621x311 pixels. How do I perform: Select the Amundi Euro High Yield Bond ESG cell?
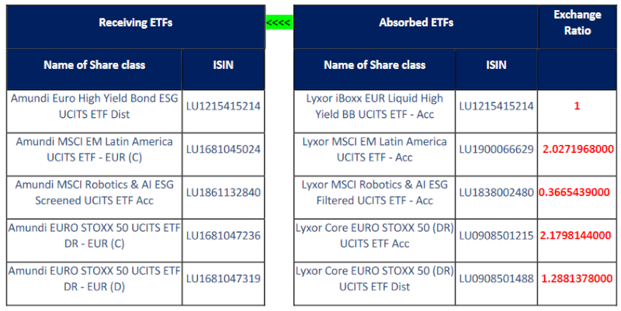pos(92,106)
